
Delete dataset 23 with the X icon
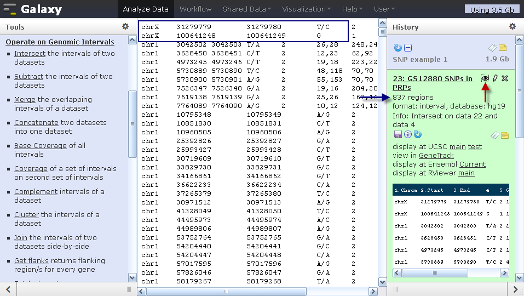pos(505,78)
